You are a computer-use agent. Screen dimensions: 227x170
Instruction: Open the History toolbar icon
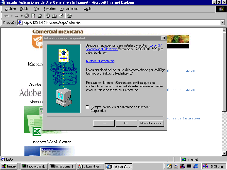tap(61, 16)
